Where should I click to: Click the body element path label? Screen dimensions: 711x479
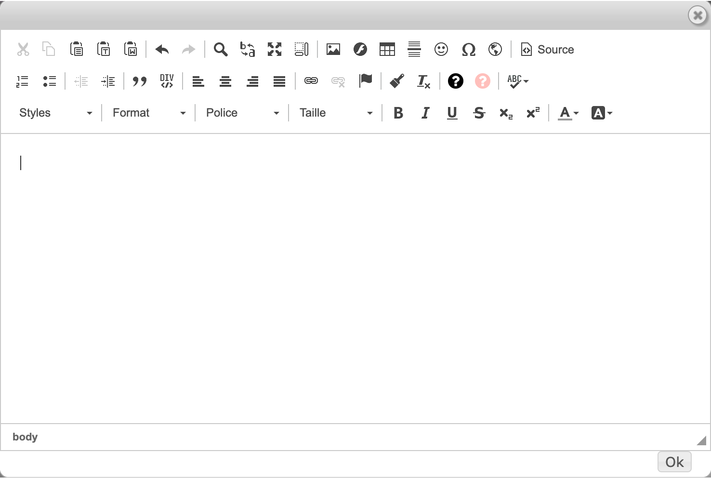click(25, 437)
